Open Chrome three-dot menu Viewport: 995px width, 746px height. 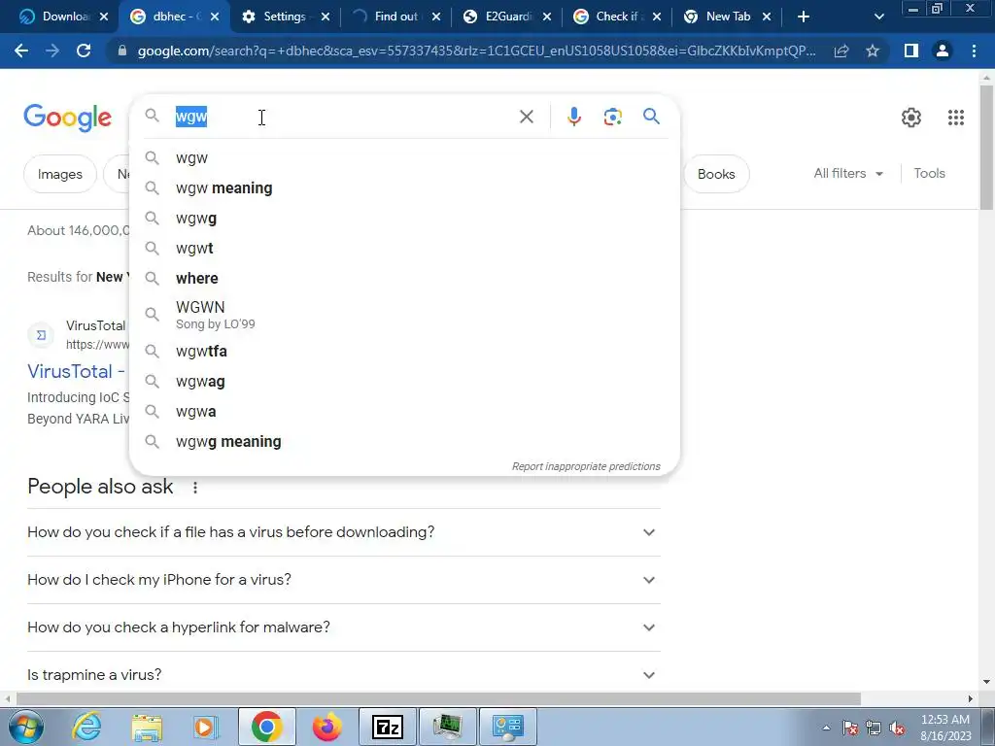(974, 51)
